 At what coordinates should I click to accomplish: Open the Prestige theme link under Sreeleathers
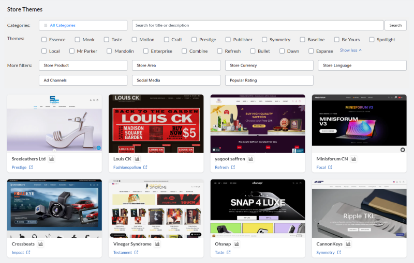(19, 167)
